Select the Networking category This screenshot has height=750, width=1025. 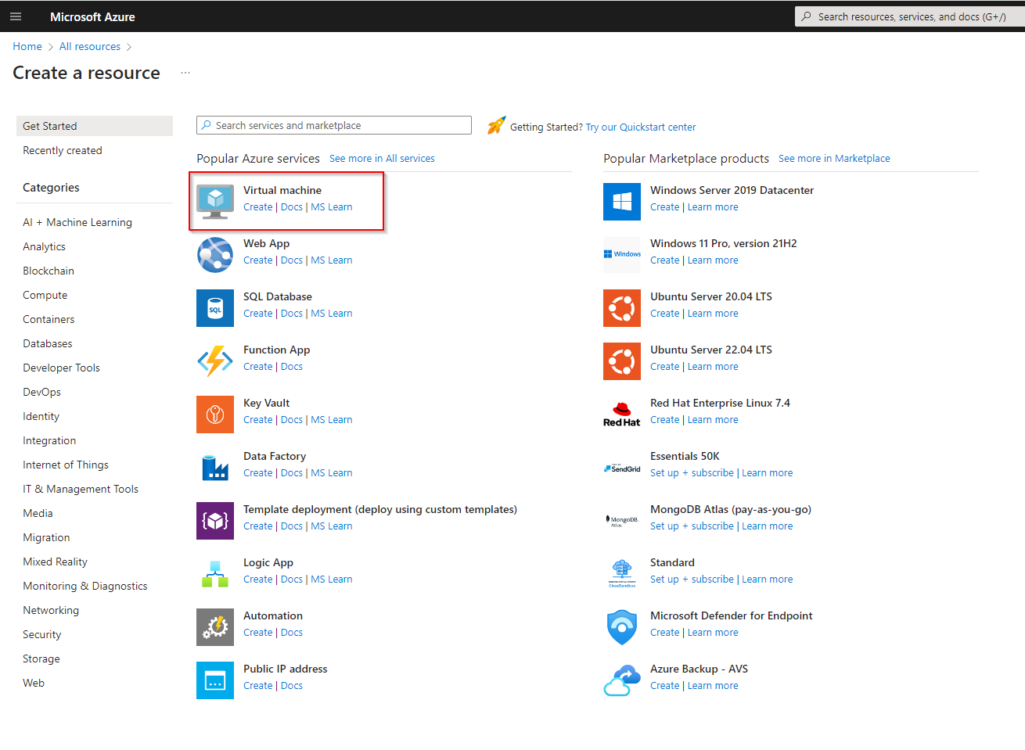pos(50,610)
